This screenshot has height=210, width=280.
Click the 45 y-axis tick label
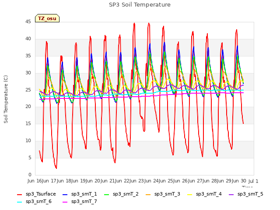pyautogui.click(x=28, y=21)
